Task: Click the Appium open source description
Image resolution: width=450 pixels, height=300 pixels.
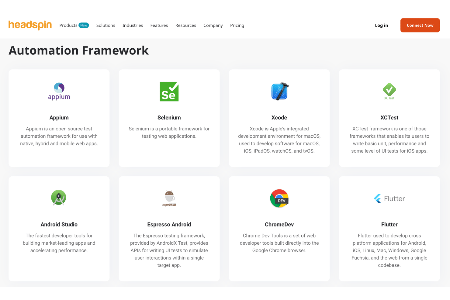Action: click(59, 136)
